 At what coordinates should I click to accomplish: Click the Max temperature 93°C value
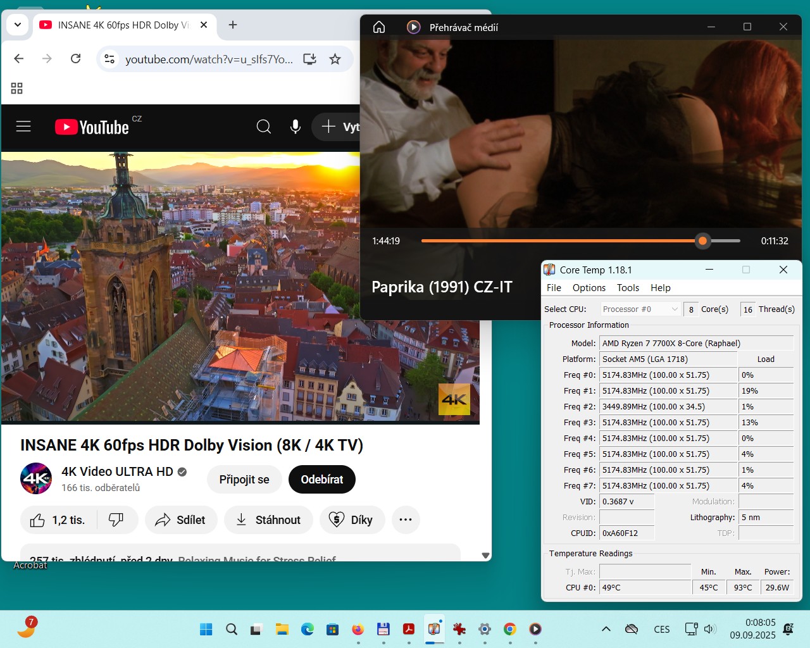coord(743,587)
